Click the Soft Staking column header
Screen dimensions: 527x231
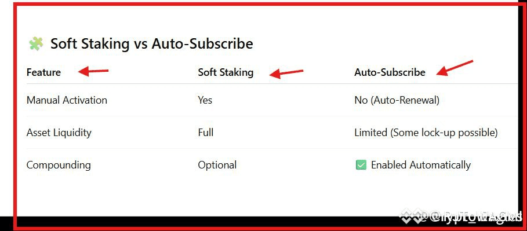click(x=226, y=72)
